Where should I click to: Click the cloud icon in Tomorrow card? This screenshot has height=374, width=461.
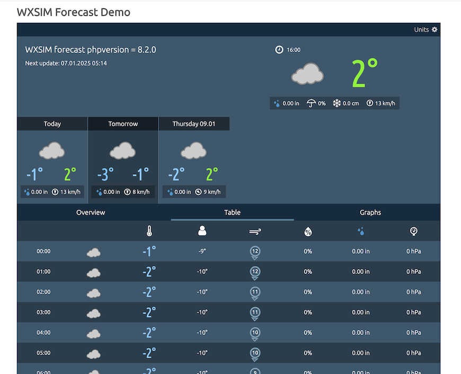tap(123, 150)
